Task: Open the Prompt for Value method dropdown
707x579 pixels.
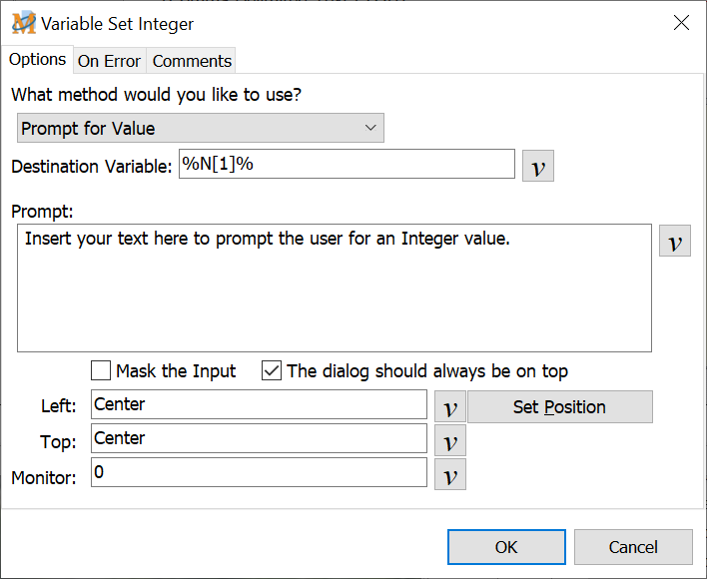Action: (200, 128)
